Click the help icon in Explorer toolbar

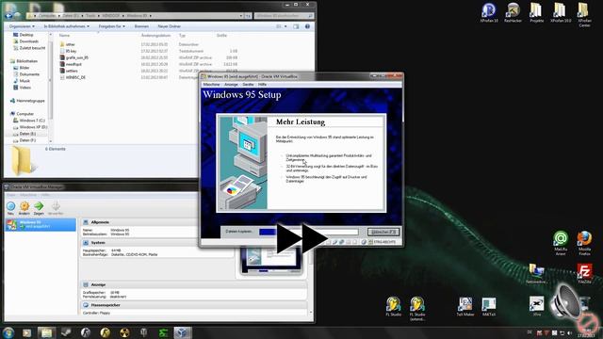tap(307, 26)
